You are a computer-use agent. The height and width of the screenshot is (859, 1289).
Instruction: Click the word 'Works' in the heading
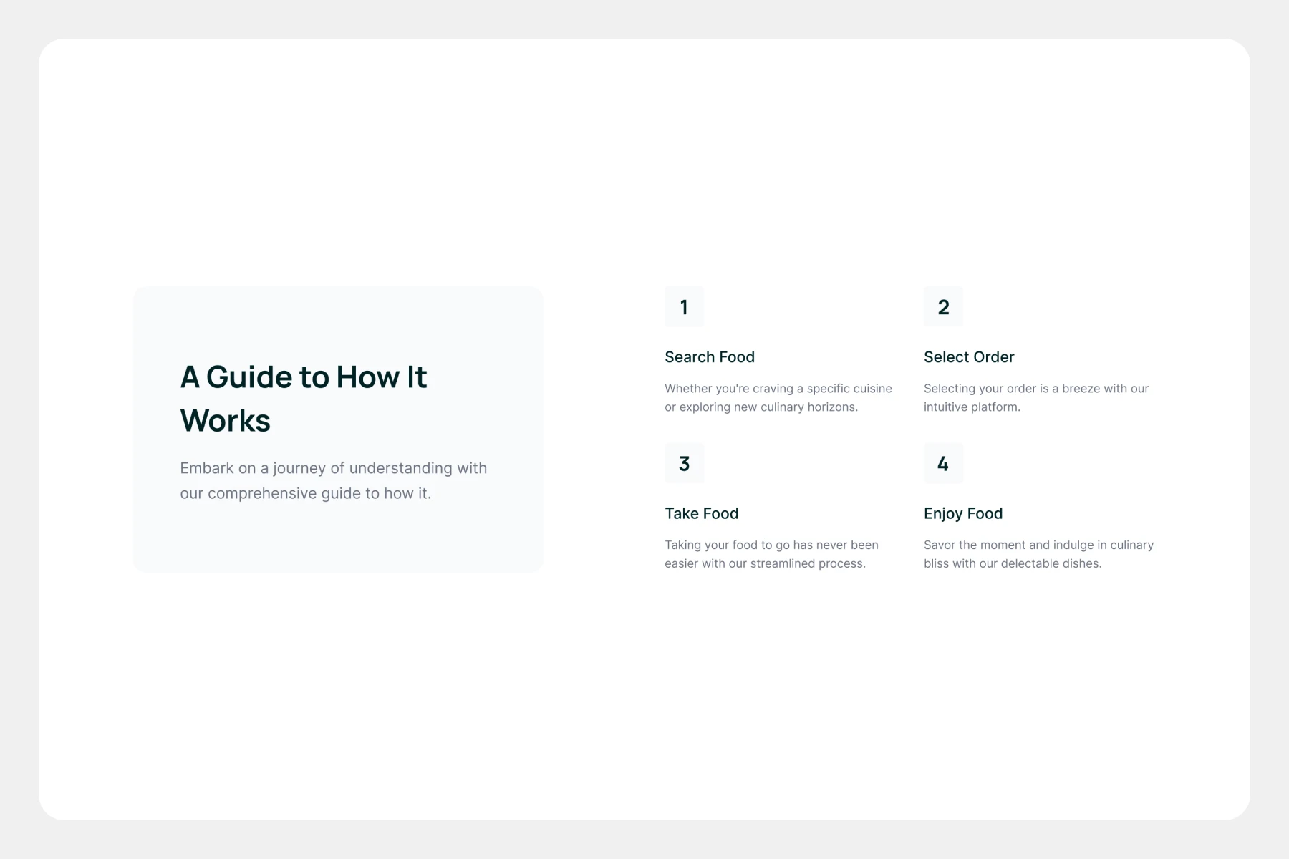tap(225, 421)
